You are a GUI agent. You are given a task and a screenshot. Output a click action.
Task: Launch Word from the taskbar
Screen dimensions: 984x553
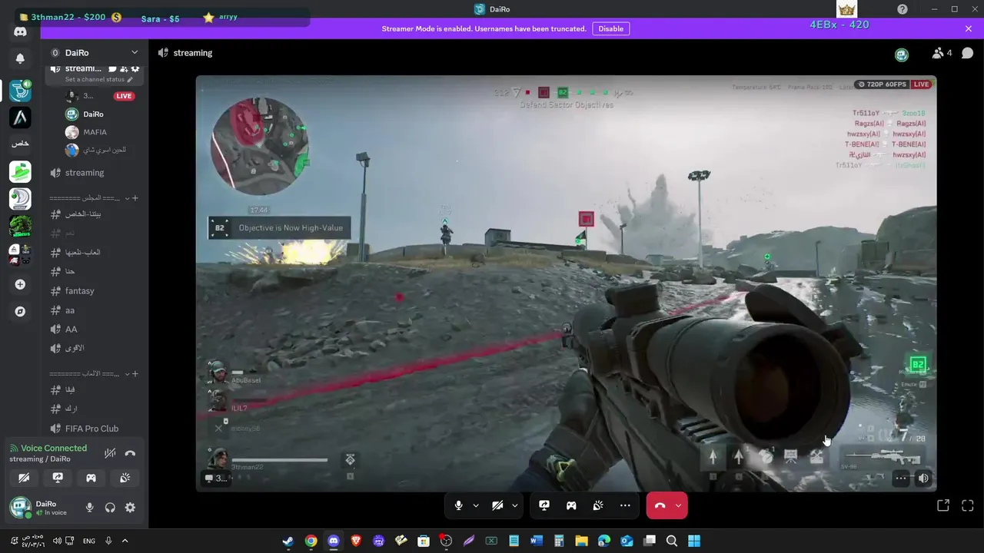[x=537, y=541]
